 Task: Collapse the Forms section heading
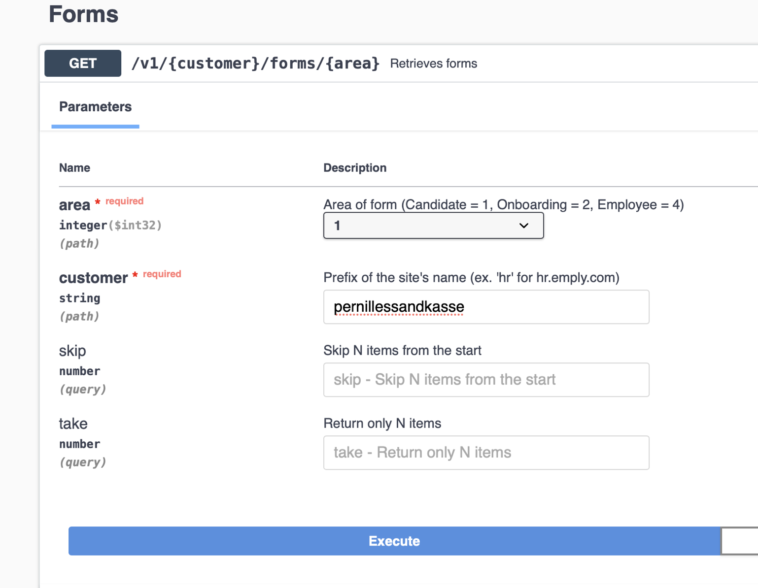pos(83,14)
